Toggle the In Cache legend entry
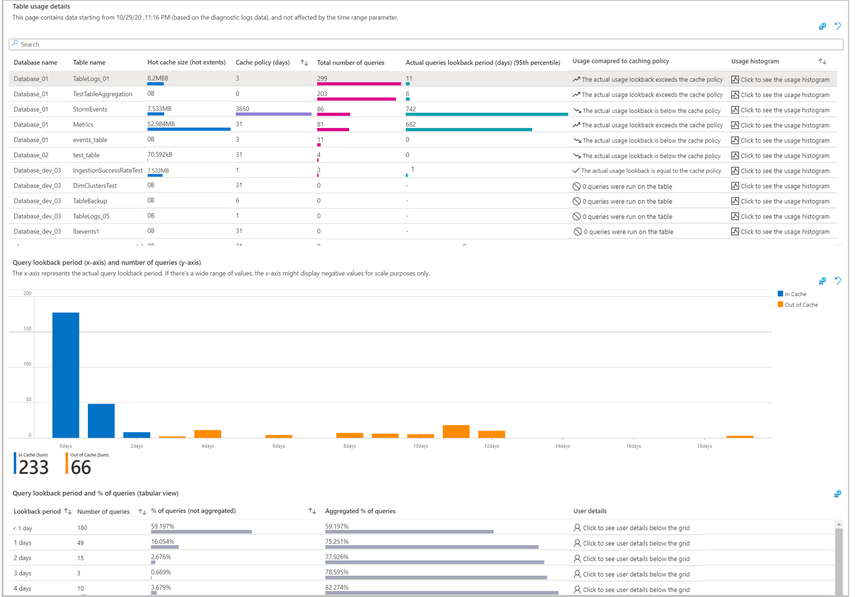The height and width of the screenshot is (597, 856). click(x=792, y=294)
